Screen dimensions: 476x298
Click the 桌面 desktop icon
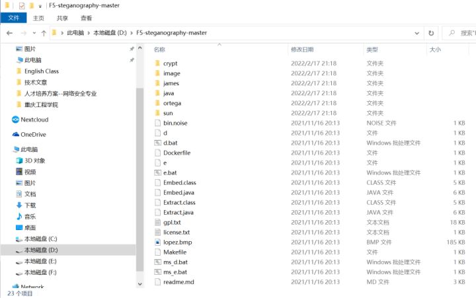click(19, 227)
